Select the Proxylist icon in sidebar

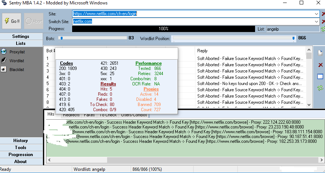[4, 52]
